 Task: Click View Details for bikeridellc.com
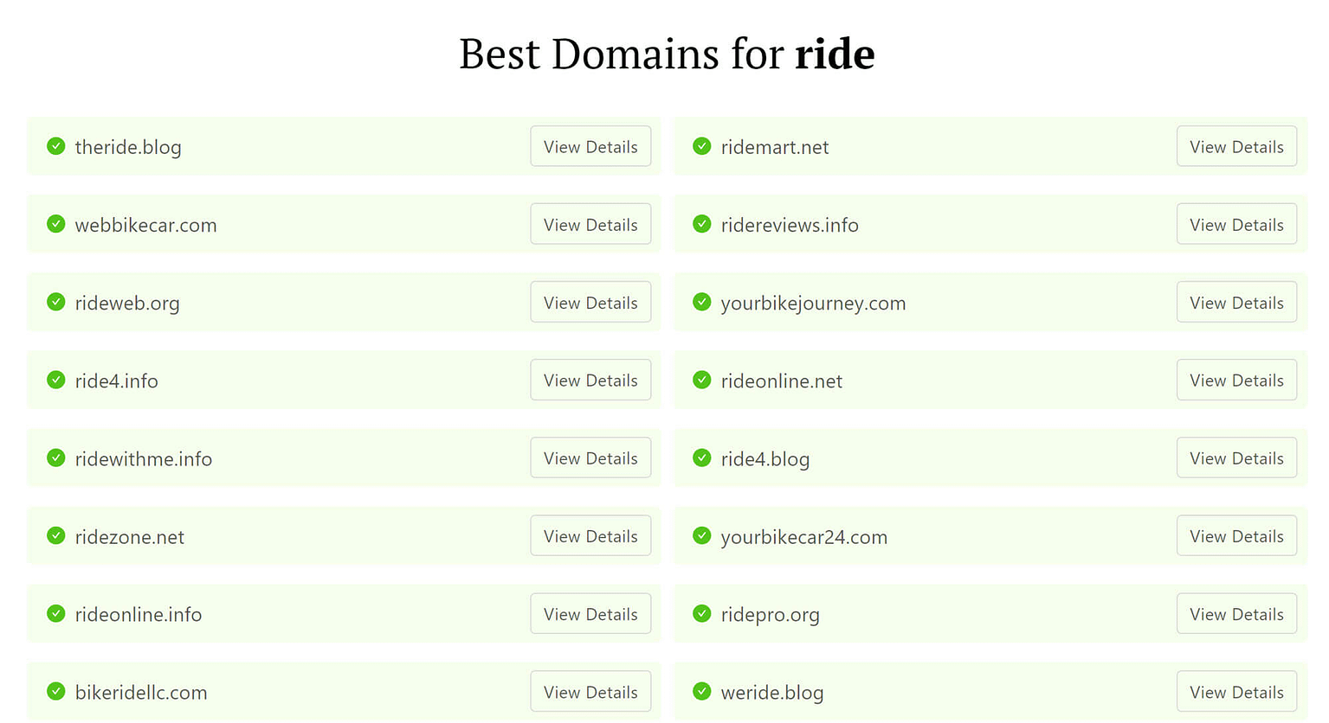tap(590, 691)
